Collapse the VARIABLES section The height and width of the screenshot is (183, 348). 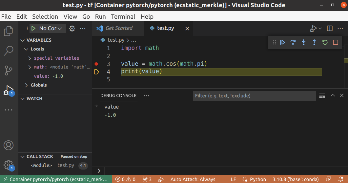[22, 40]
